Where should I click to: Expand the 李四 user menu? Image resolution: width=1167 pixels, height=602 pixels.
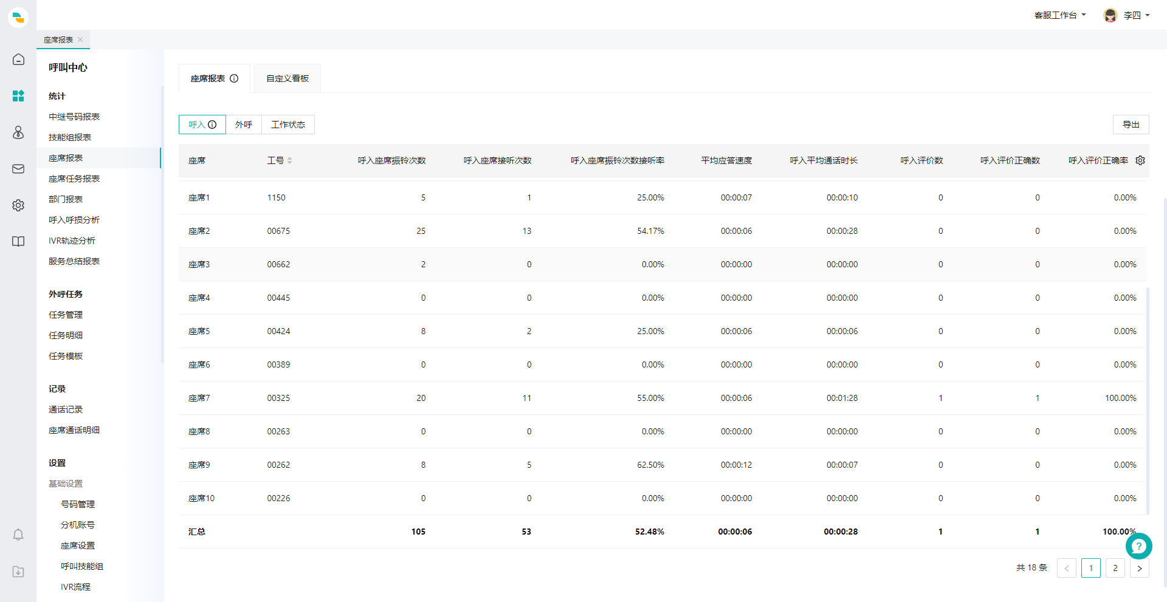[1137, 15]
